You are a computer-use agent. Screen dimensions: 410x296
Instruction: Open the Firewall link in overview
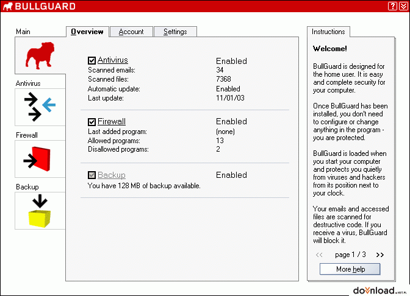pos(112,121)
